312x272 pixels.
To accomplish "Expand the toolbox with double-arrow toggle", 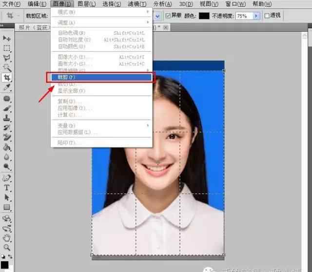I will point(2,25).
